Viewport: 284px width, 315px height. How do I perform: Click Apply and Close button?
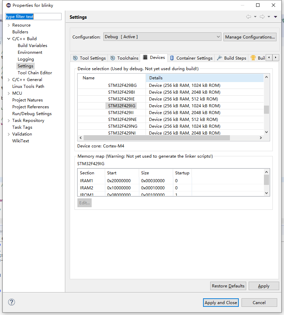coord(221,302)
